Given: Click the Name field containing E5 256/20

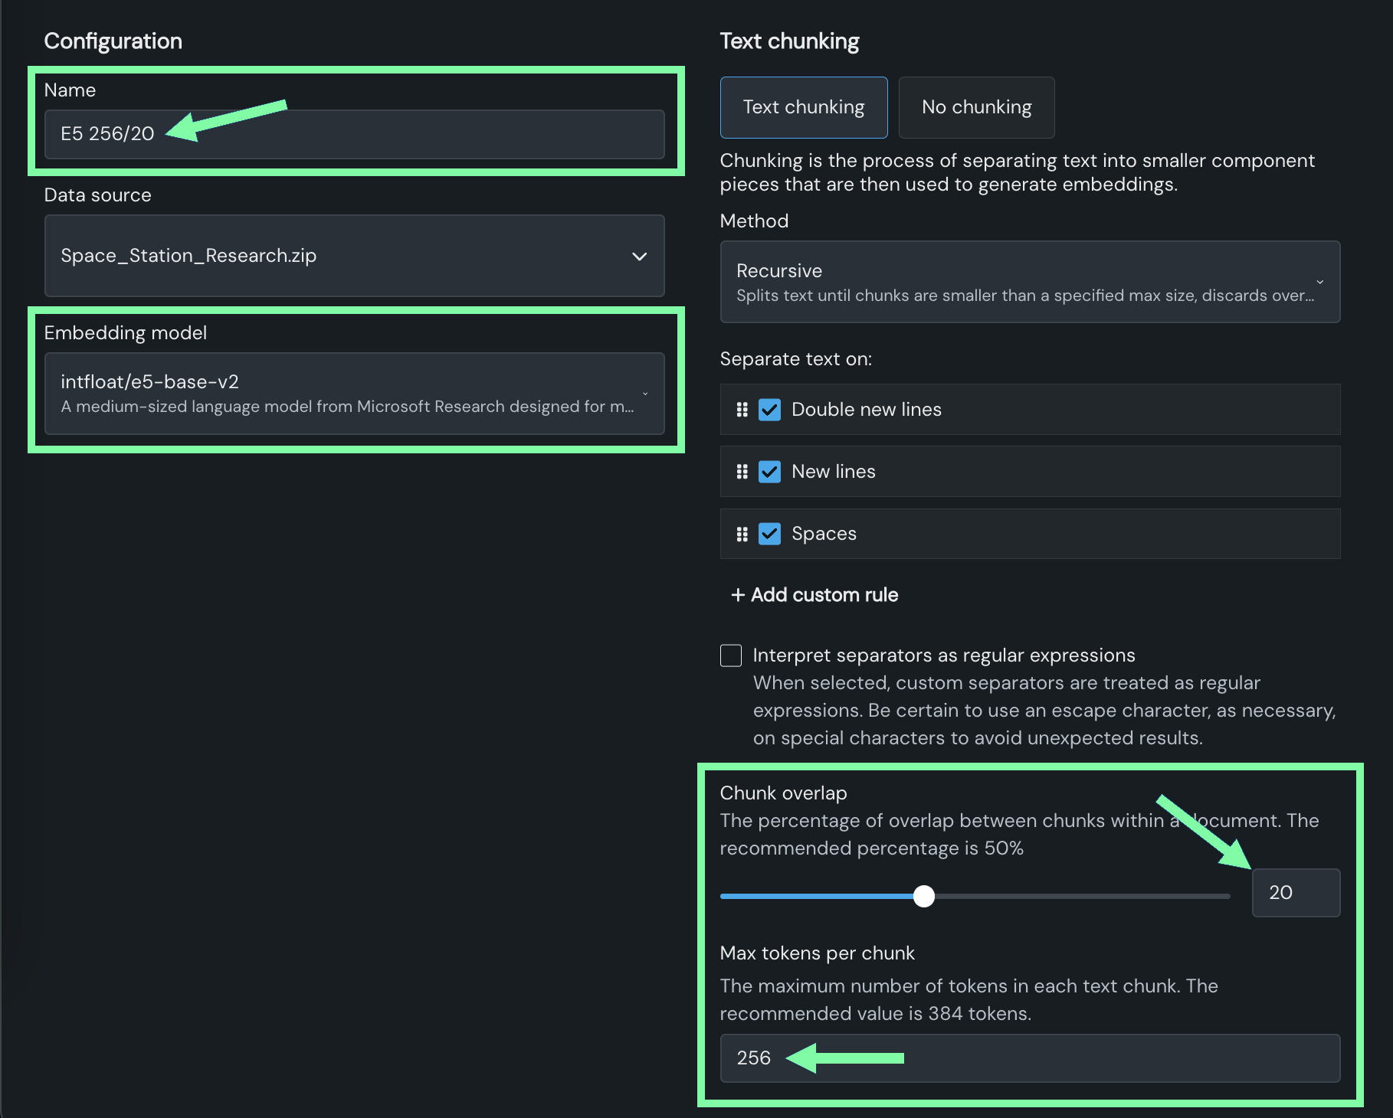Looking at the screenshot, I should [x=354, y=134].
